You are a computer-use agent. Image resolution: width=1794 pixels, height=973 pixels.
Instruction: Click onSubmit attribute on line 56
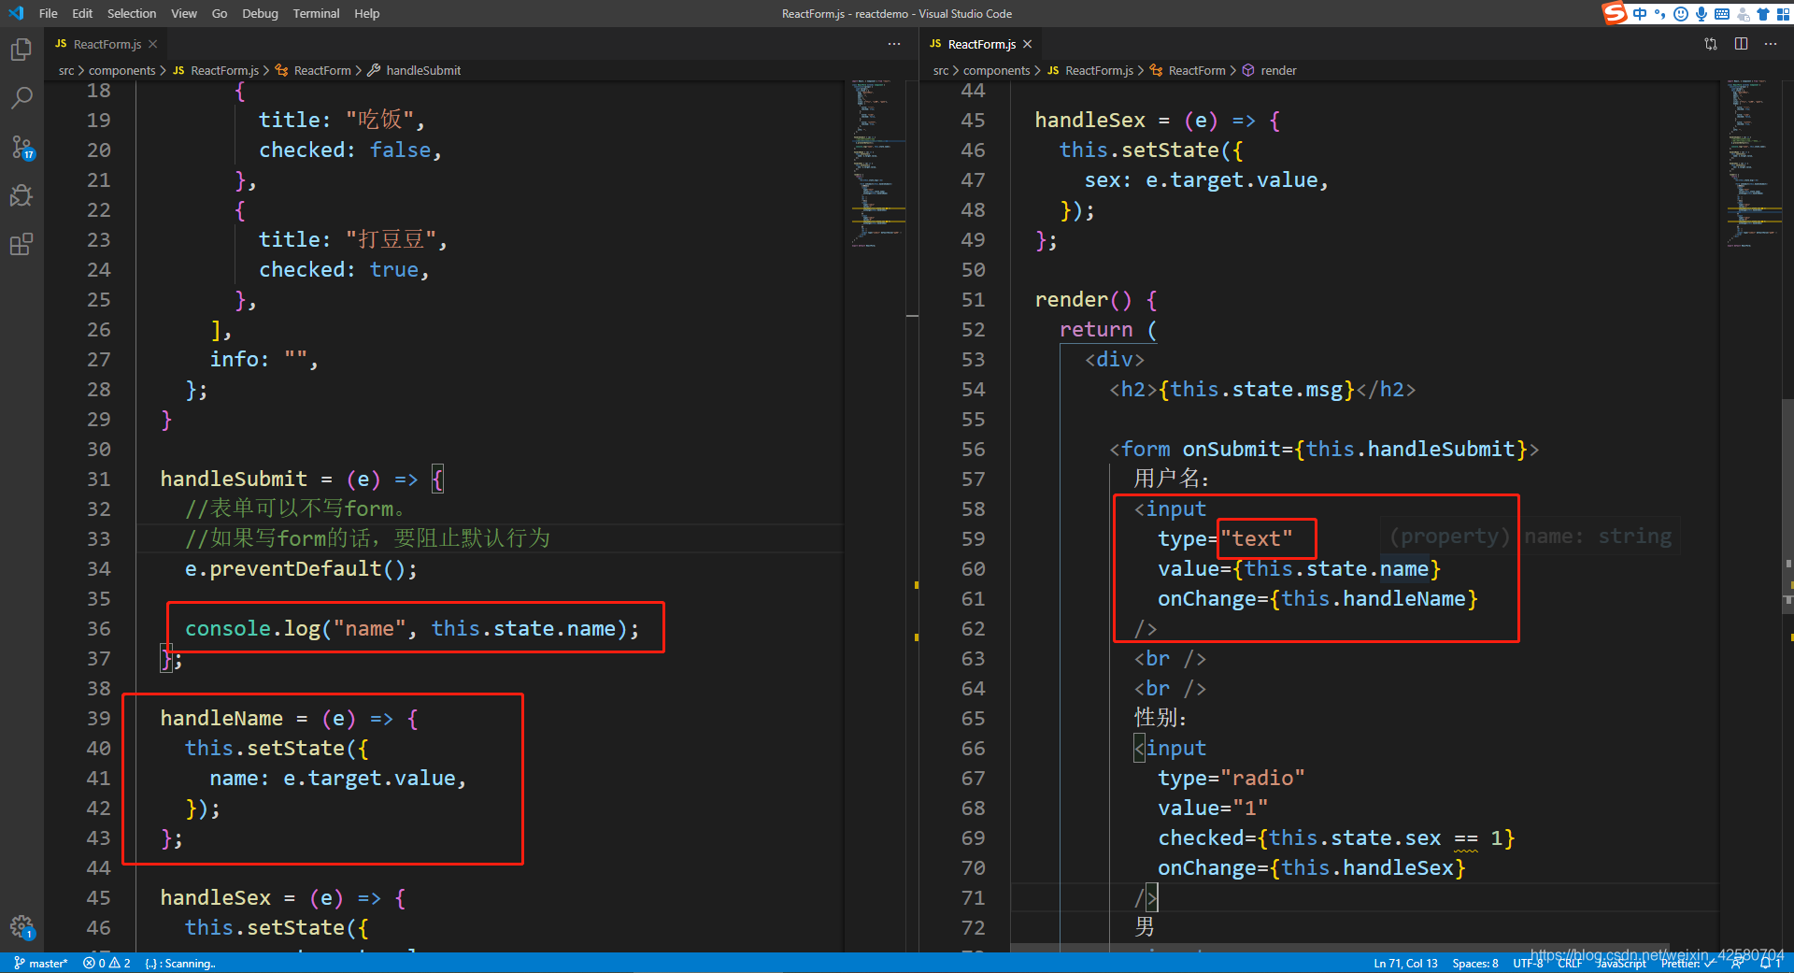point(1231,449)
